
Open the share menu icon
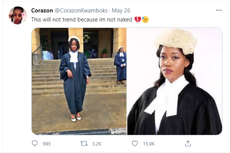point(188,144)
